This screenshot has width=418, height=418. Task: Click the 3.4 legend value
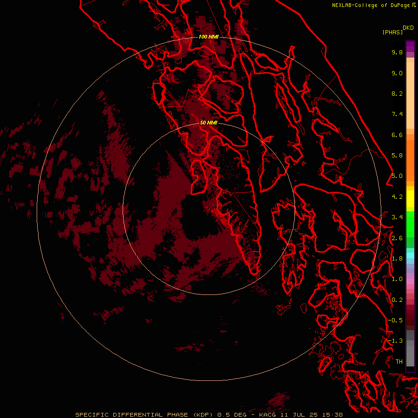[397, 217]
